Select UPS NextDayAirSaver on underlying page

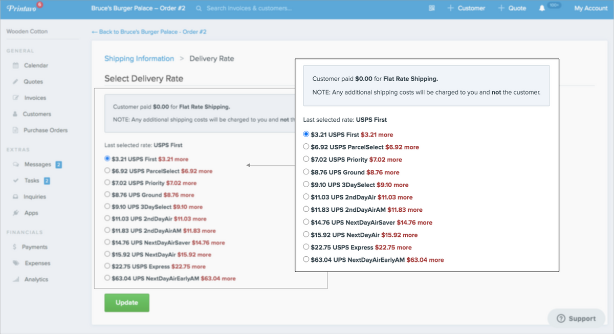[x=107, y=242]
